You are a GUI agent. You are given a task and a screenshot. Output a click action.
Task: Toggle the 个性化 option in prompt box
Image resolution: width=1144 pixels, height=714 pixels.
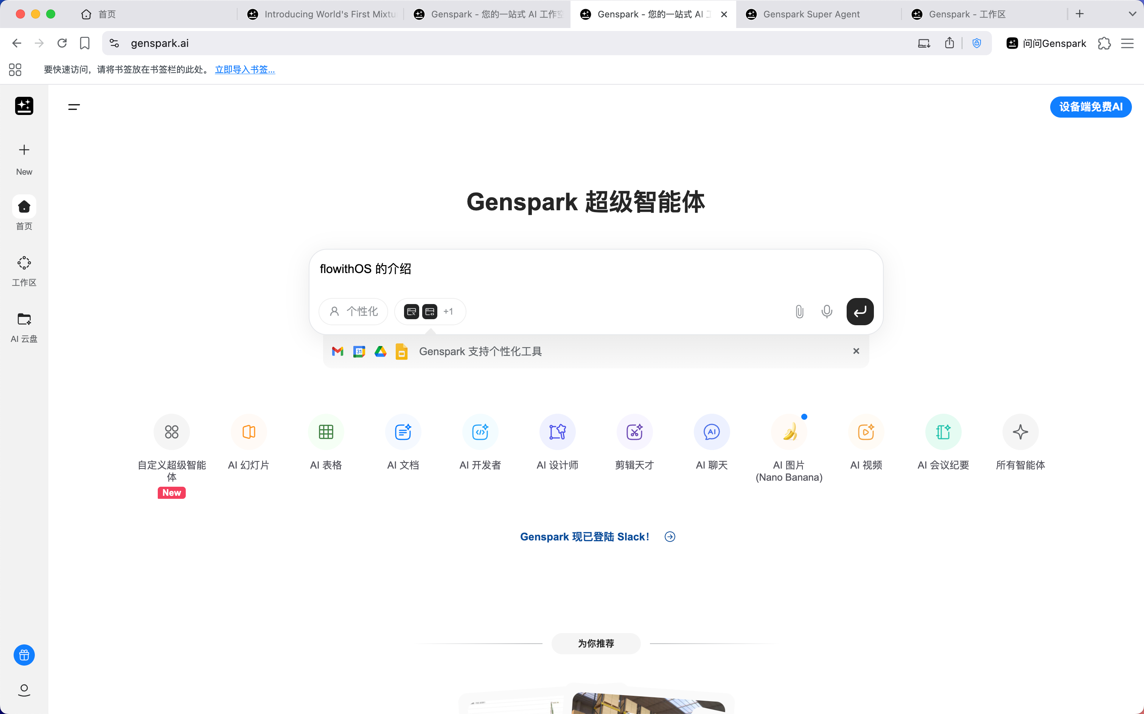pos(353,312)
